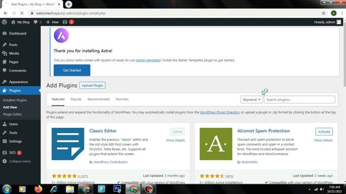
Task: Click the browser address bar
Action: (174, 13)
